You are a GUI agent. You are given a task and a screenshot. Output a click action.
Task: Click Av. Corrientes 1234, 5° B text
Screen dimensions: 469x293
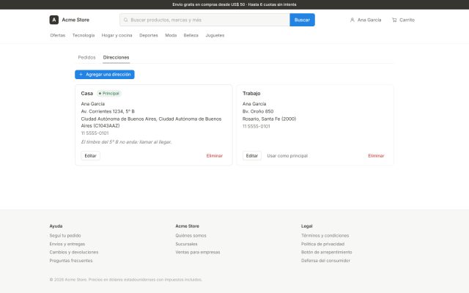(x=108, y=111)
